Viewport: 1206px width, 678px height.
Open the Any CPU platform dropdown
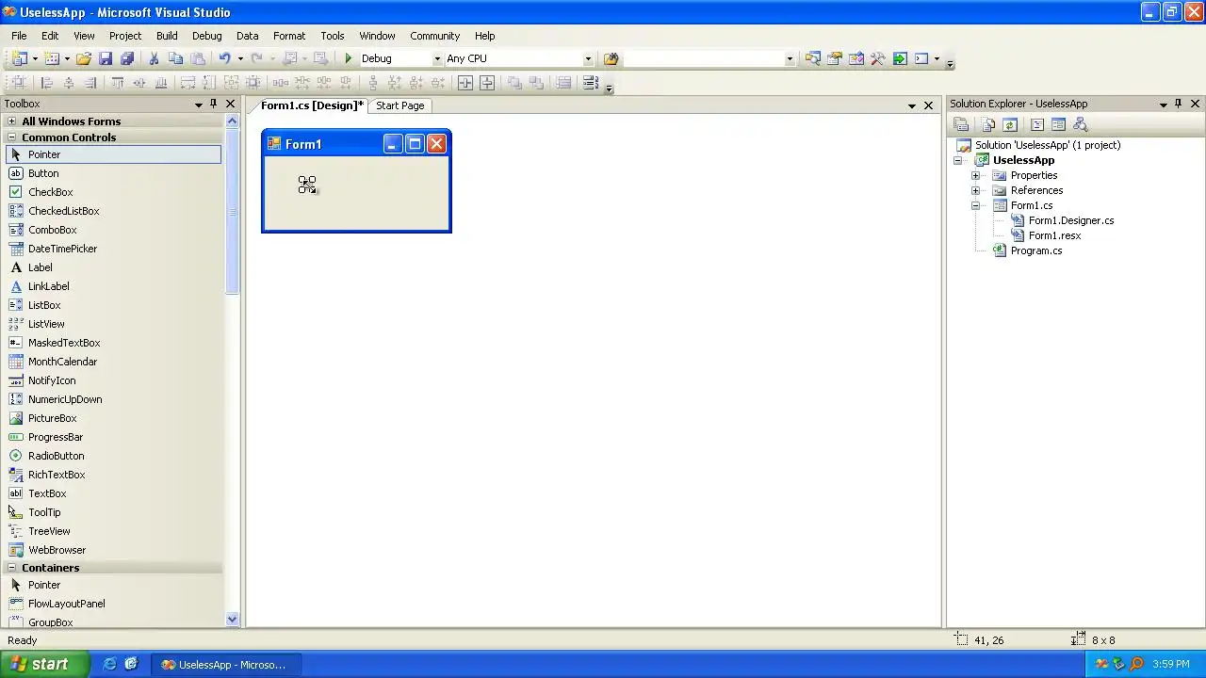588,58
